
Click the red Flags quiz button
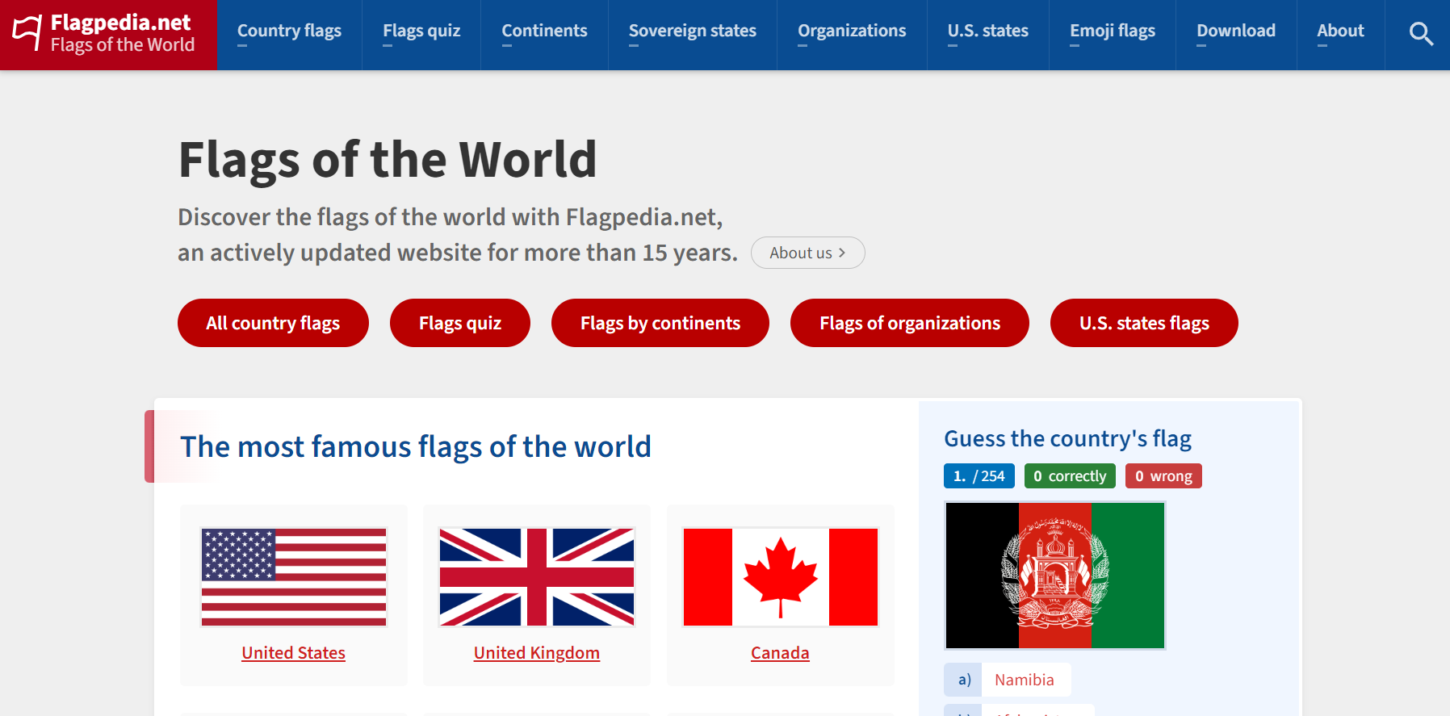[460, 323]
